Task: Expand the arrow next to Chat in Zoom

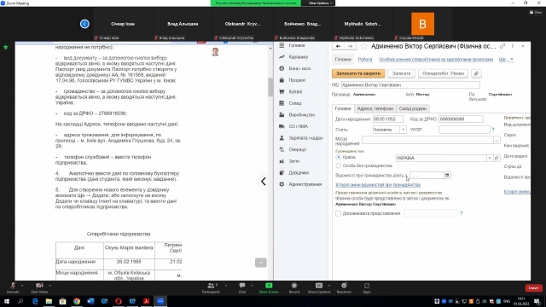Action: point(252,286)
